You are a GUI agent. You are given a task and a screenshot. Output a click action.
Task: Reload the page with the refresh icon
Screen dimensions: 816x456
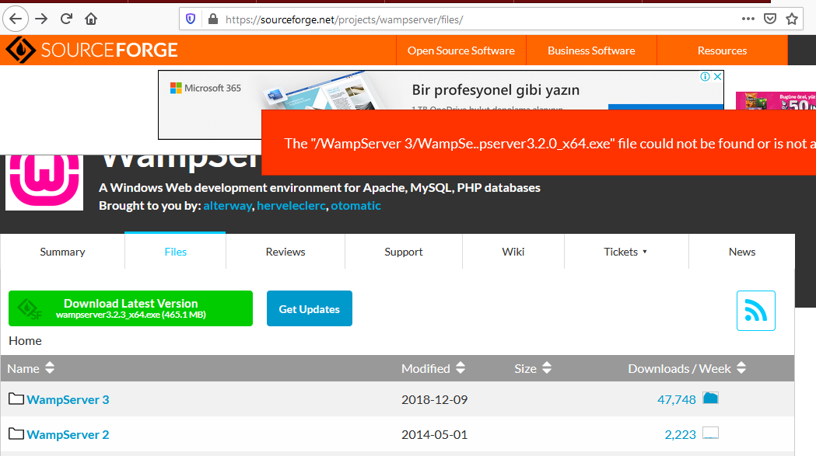(66, 19)
